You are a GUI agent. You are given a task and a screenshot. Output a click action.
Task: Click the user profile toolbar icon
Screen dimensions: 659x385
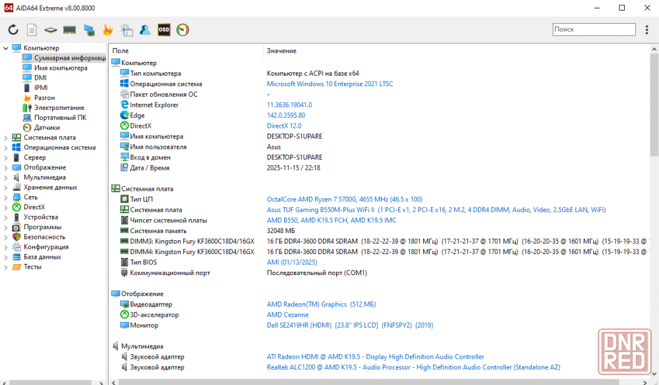coord(145,30)
